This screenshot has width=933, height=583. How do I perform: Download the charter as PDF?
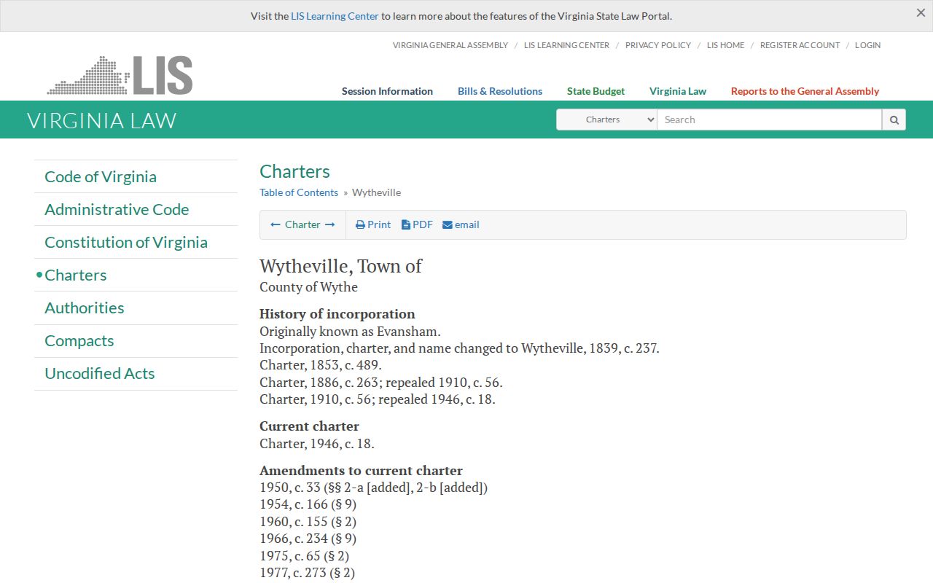coord(417,224)
